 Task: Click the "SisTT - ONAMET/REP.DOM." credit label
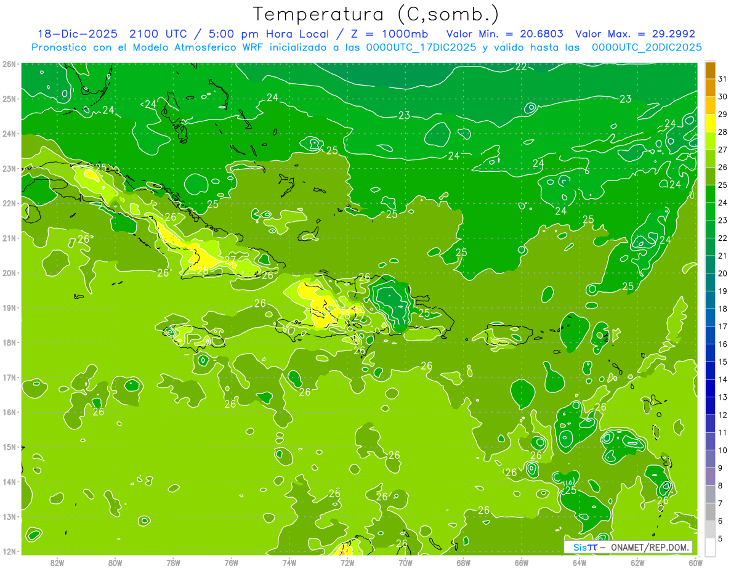(628, 547)
